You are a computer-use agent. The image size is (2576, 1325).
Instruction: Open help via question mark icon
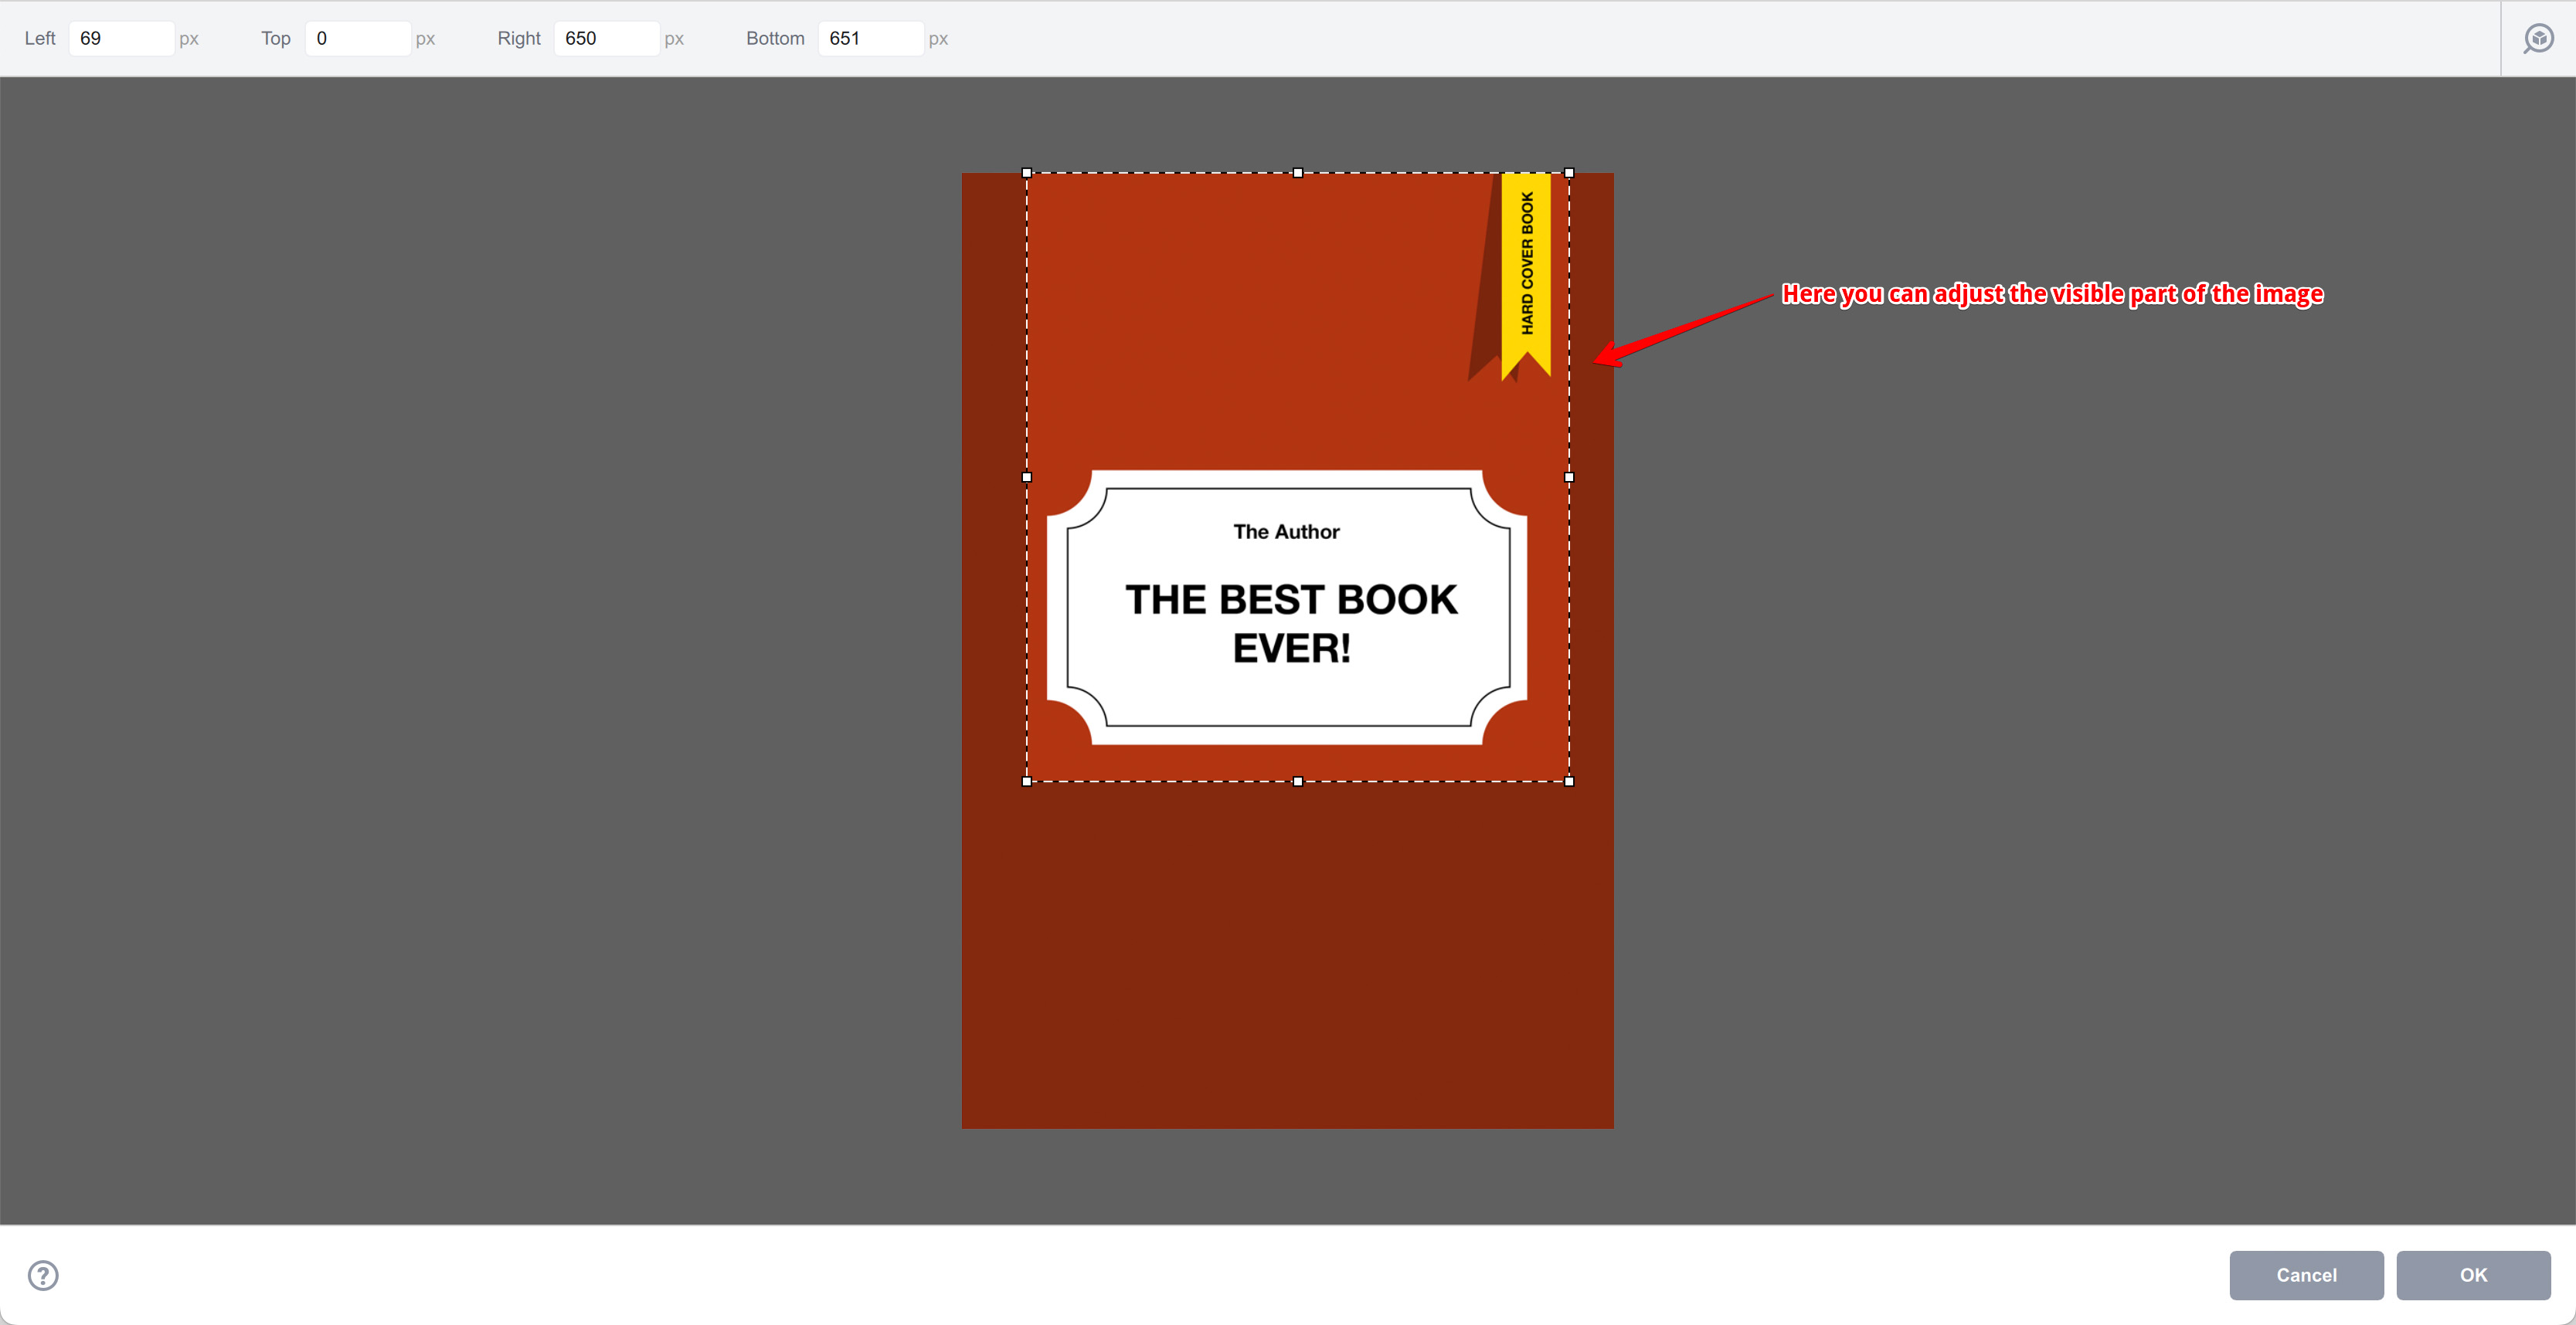(43, 1275)
